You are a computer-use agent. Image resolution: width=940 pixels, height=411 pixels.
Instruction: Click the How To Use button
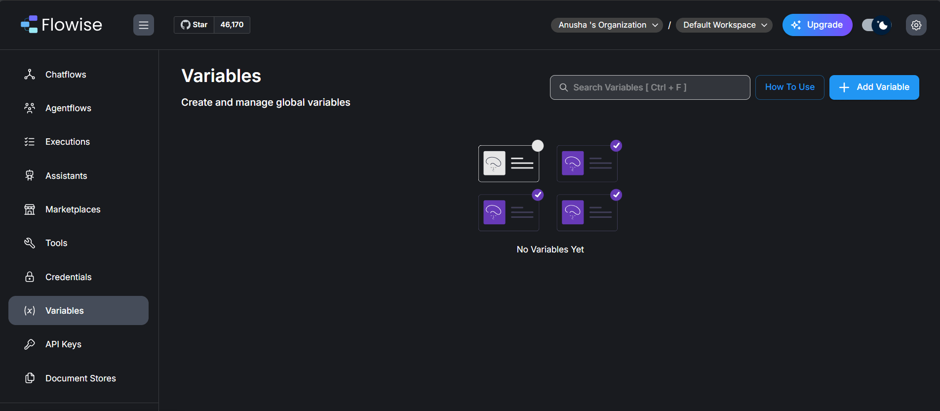pos(789,87)
